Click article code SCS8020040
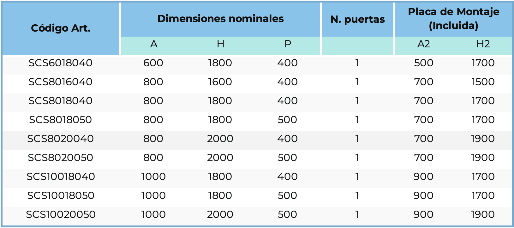The image size is (514, 228). point(60,139)
